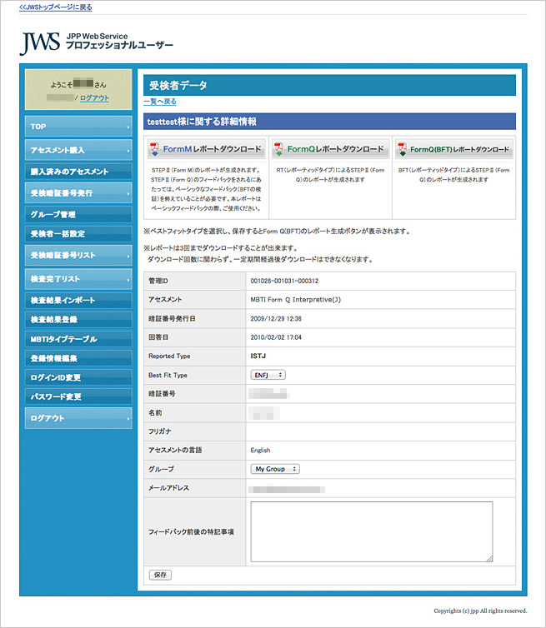Viewport: 546px width, 628px height.
Task: Click the feedback notes text area
Action: (371, 531)
